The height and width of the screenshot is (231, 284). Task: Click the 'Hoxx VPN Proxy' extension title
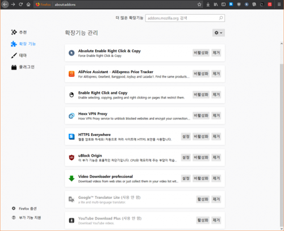93,114
